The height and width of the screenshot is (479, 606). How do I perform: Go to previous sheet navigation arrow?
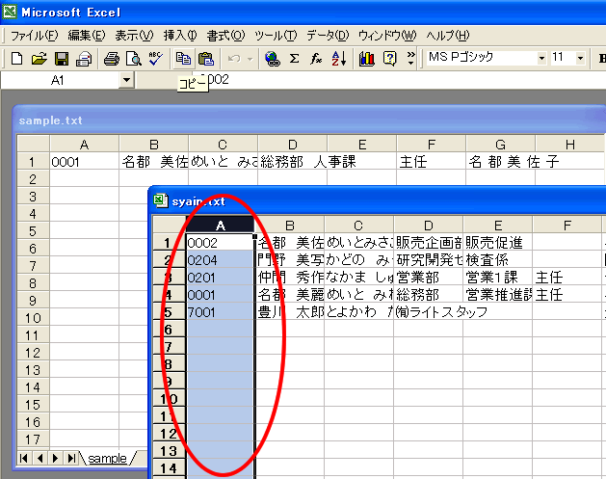click(x=40, y=459)
